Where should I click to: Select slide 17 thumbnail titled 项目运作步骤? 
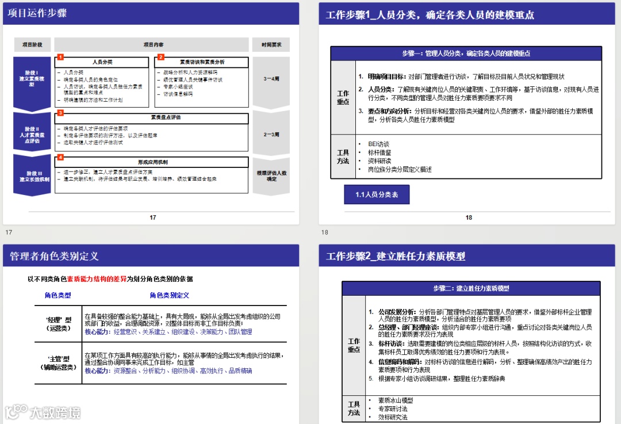[151, 113]
